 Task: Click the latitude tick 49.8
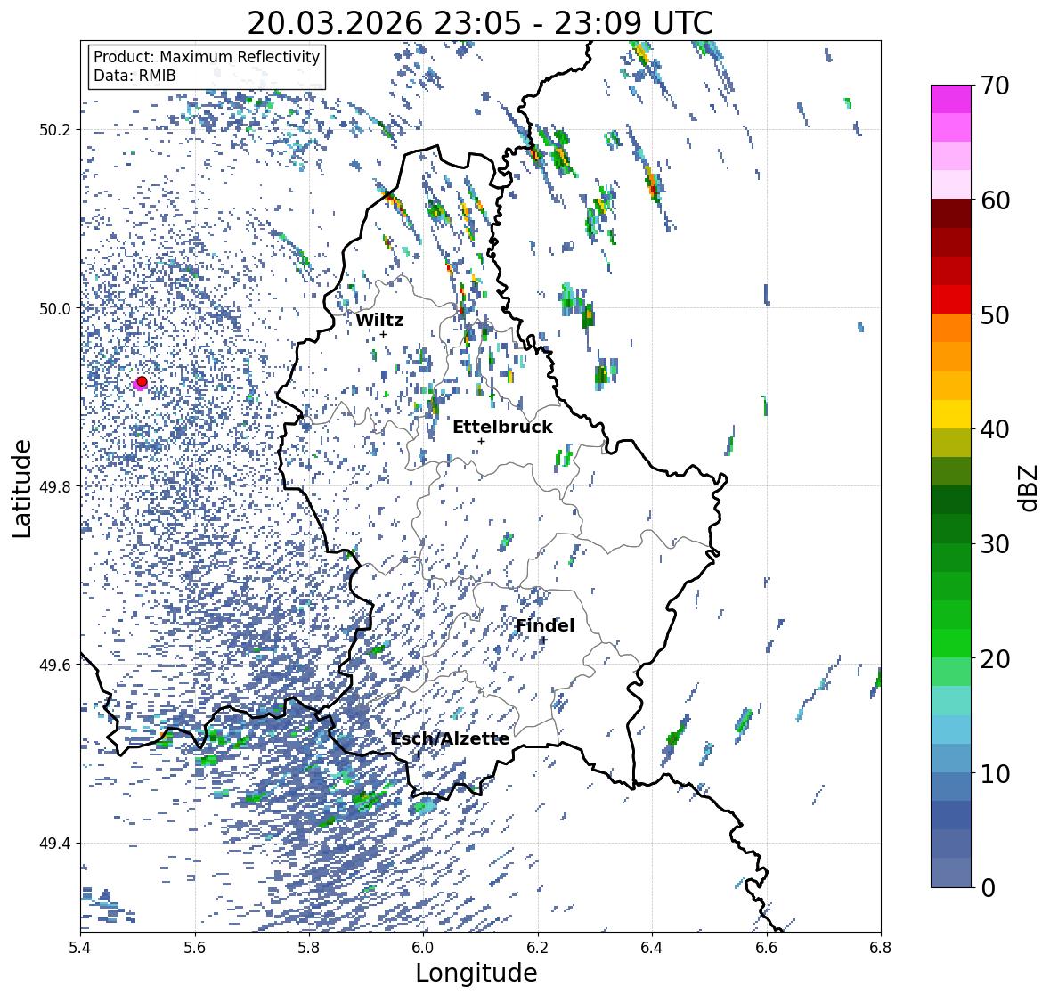tap(55, 486)
